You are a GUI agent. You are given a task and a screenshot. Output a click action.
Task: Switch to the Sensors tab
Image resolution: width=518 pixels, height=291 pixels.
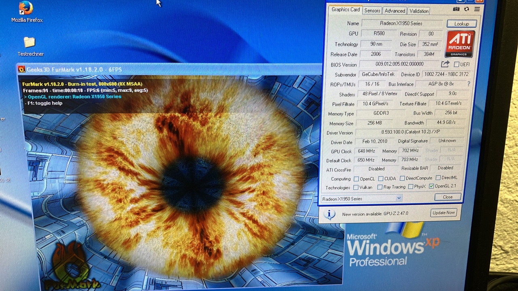(372, 11)
